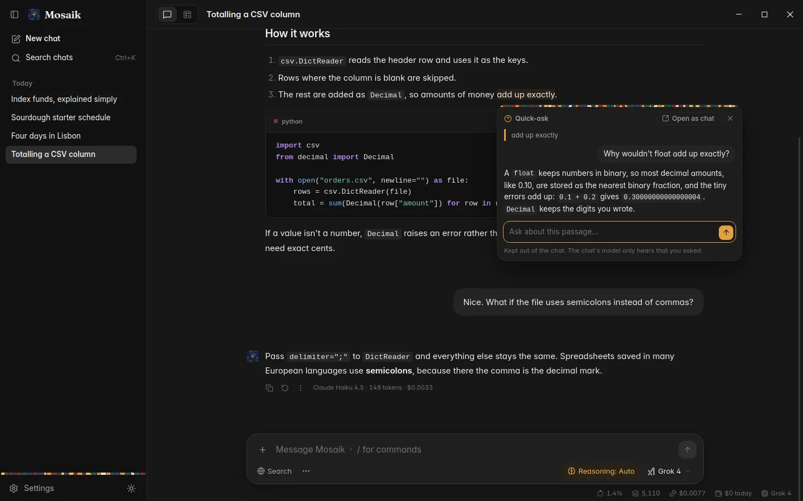Open the Four days in Lisbon chat
The width and height of the screenshot is (803, 501).
click(x=71, y=136)
